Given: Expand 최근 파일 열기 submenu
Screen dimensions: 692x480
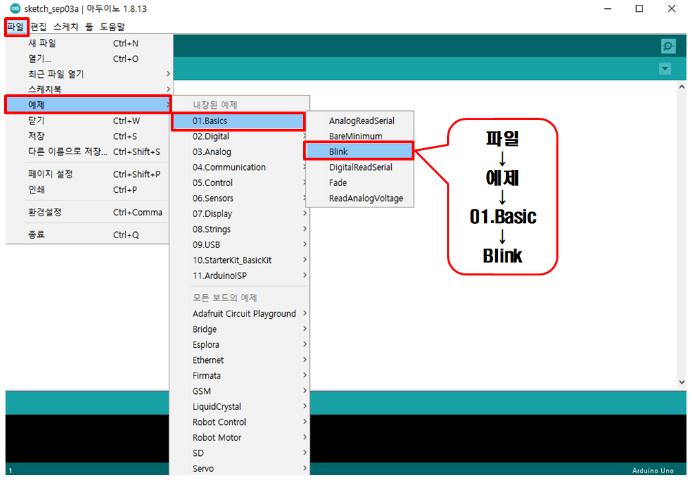Looking at the screenshot, I should point(88,74).
